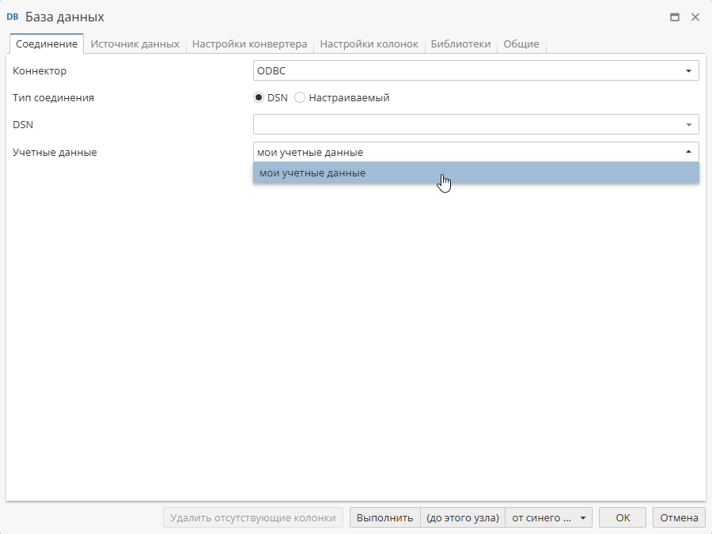The height and width of the screenshot is (534, 712).
Task: Open the dropdown next to «от синего …»
Action: 585,517
